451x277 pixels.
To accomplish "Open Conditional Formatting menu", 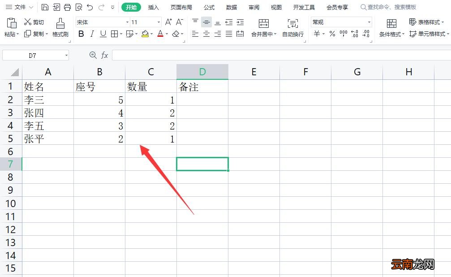I will pos(391,28).
